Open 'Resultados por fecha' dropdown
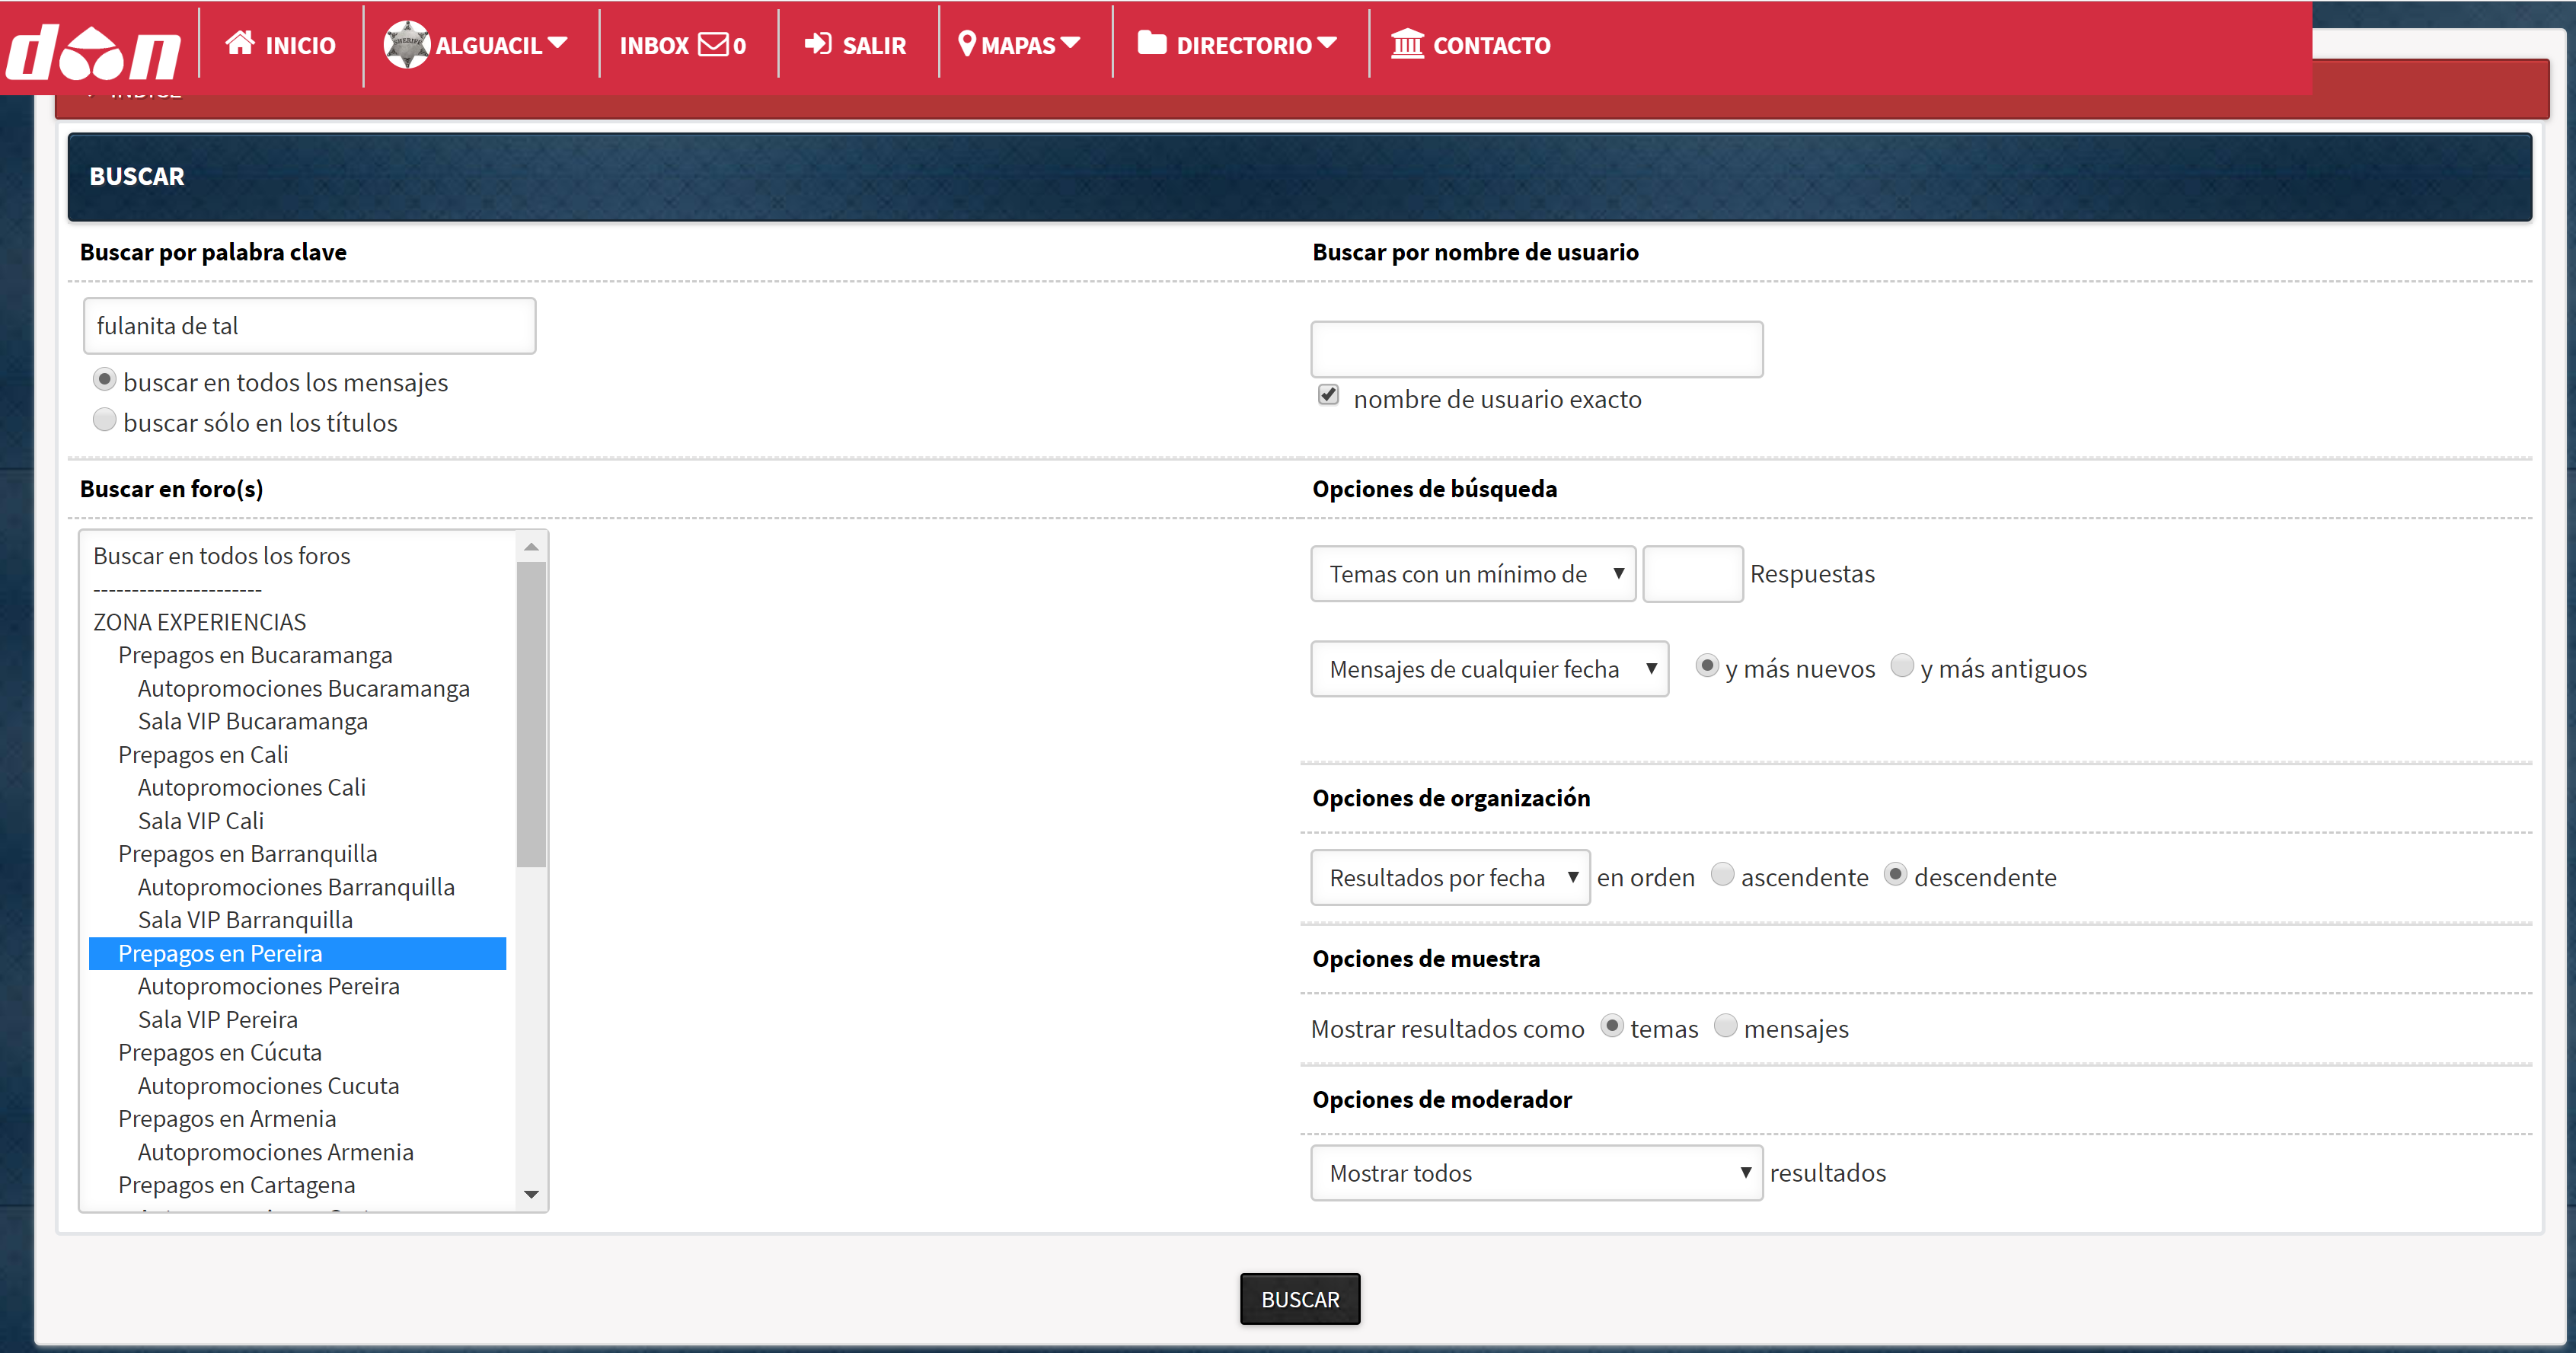2576x1353 pixels. [1450, 878]
